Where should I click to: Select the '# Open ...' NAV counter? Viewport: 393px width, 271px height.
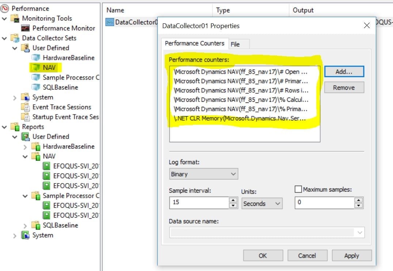[x=240, y=72]
